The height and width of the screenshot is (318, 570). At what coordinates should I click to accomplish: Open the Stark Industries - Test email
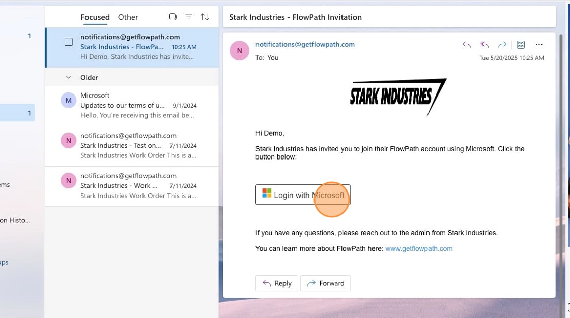132,146
